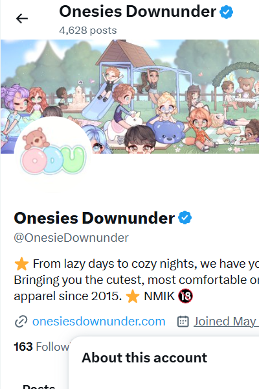259x389 pixels.
Task: Click the star emoji before NMIK
Action: click(133, 296)
